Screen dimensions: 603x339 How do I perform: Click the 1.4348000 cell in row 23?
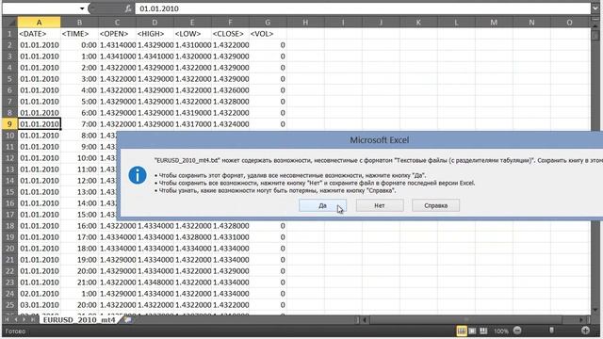tap(155, 282)
